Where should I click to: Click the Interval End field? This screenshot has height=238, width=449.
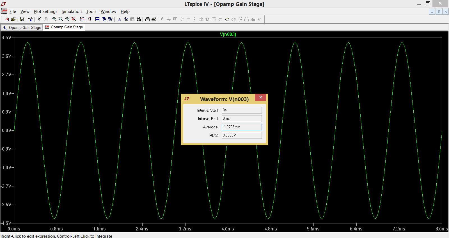pos(242,119)
